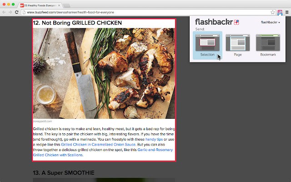
Task: Go forward with the forward arrow
Action: coord(10,12)
